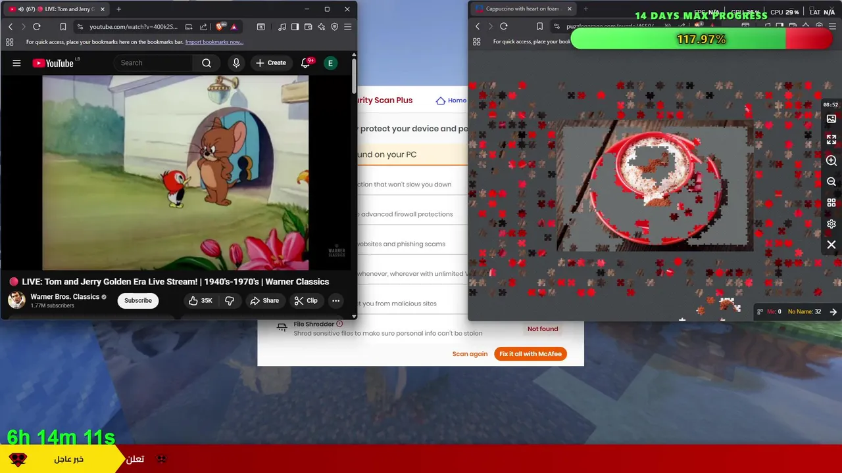Image resolution: width=842 pixels, height=473 pixels.
Task: Open the YouTube account avatar menu
Action: 331,63
